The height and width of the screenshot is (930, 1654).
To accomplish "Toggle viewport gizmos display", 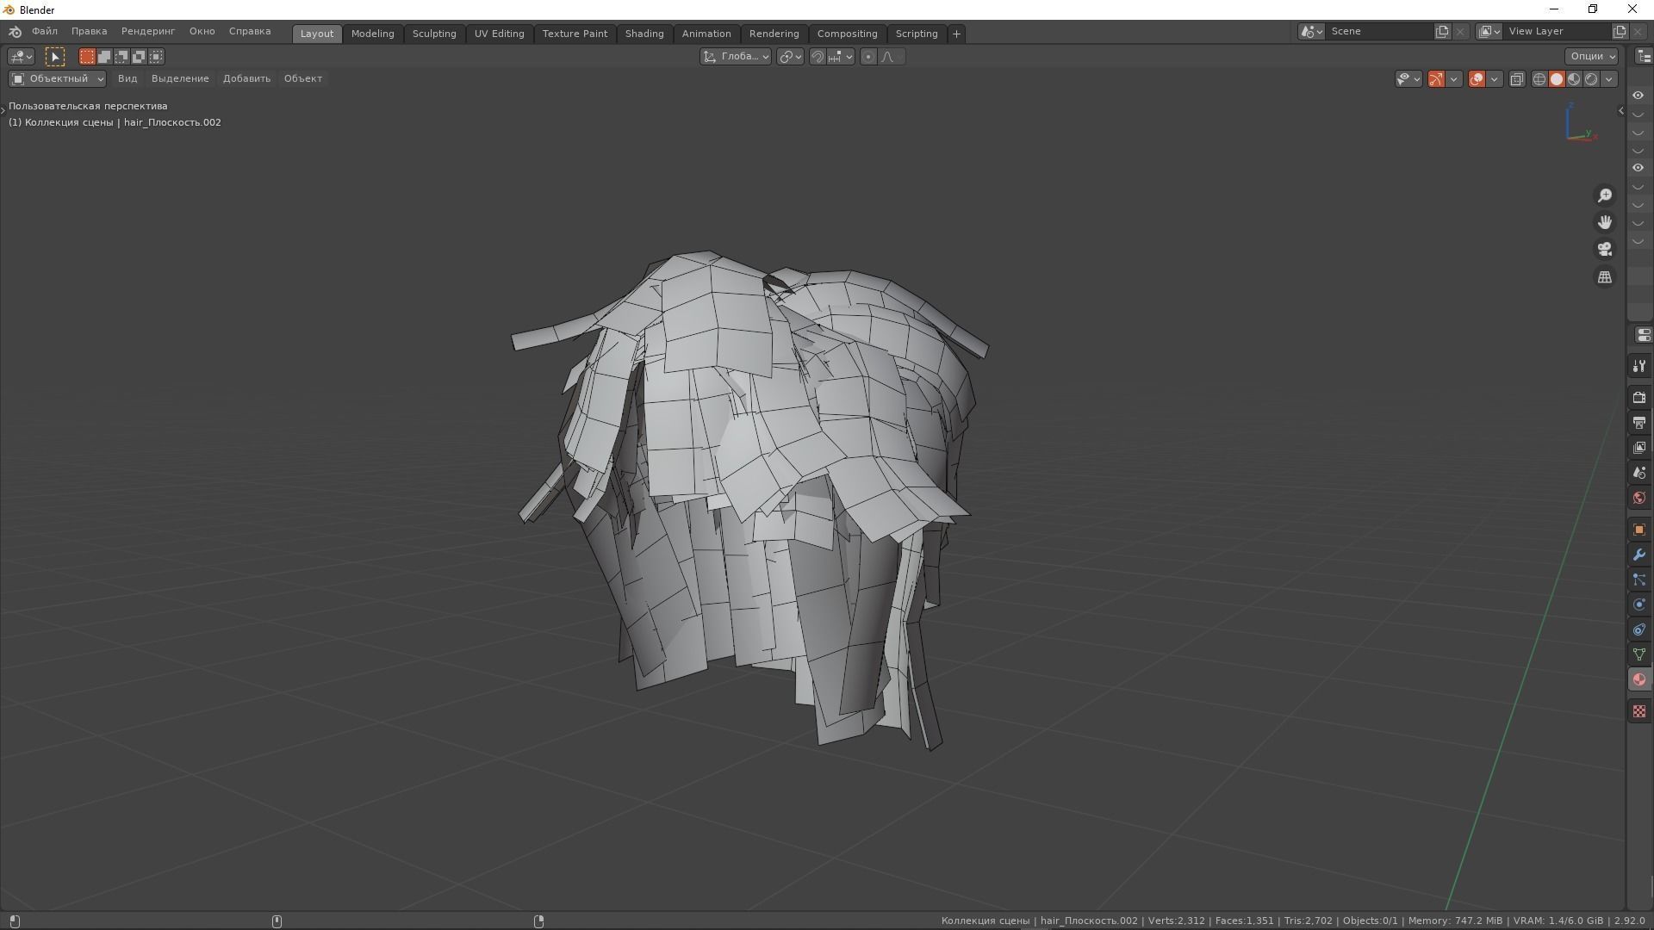I will click(x=1436, y=79).
